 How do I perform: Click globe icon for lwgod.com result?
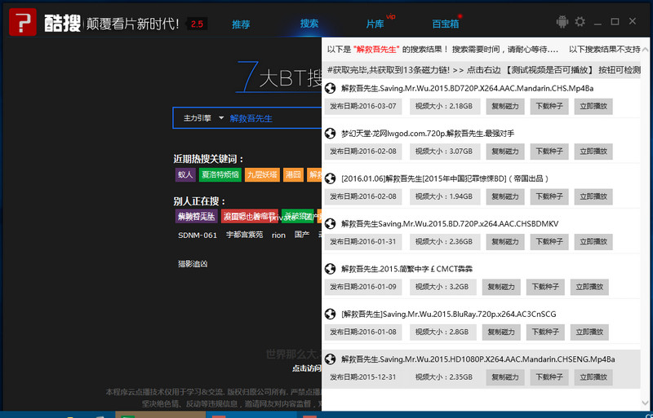point(331,134)
